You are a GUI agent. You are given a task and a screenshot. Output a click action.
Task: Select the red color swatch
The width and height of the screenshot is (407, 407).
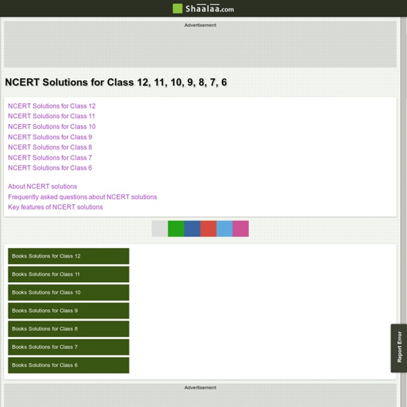pyautogui.click(x=208, y=229)
